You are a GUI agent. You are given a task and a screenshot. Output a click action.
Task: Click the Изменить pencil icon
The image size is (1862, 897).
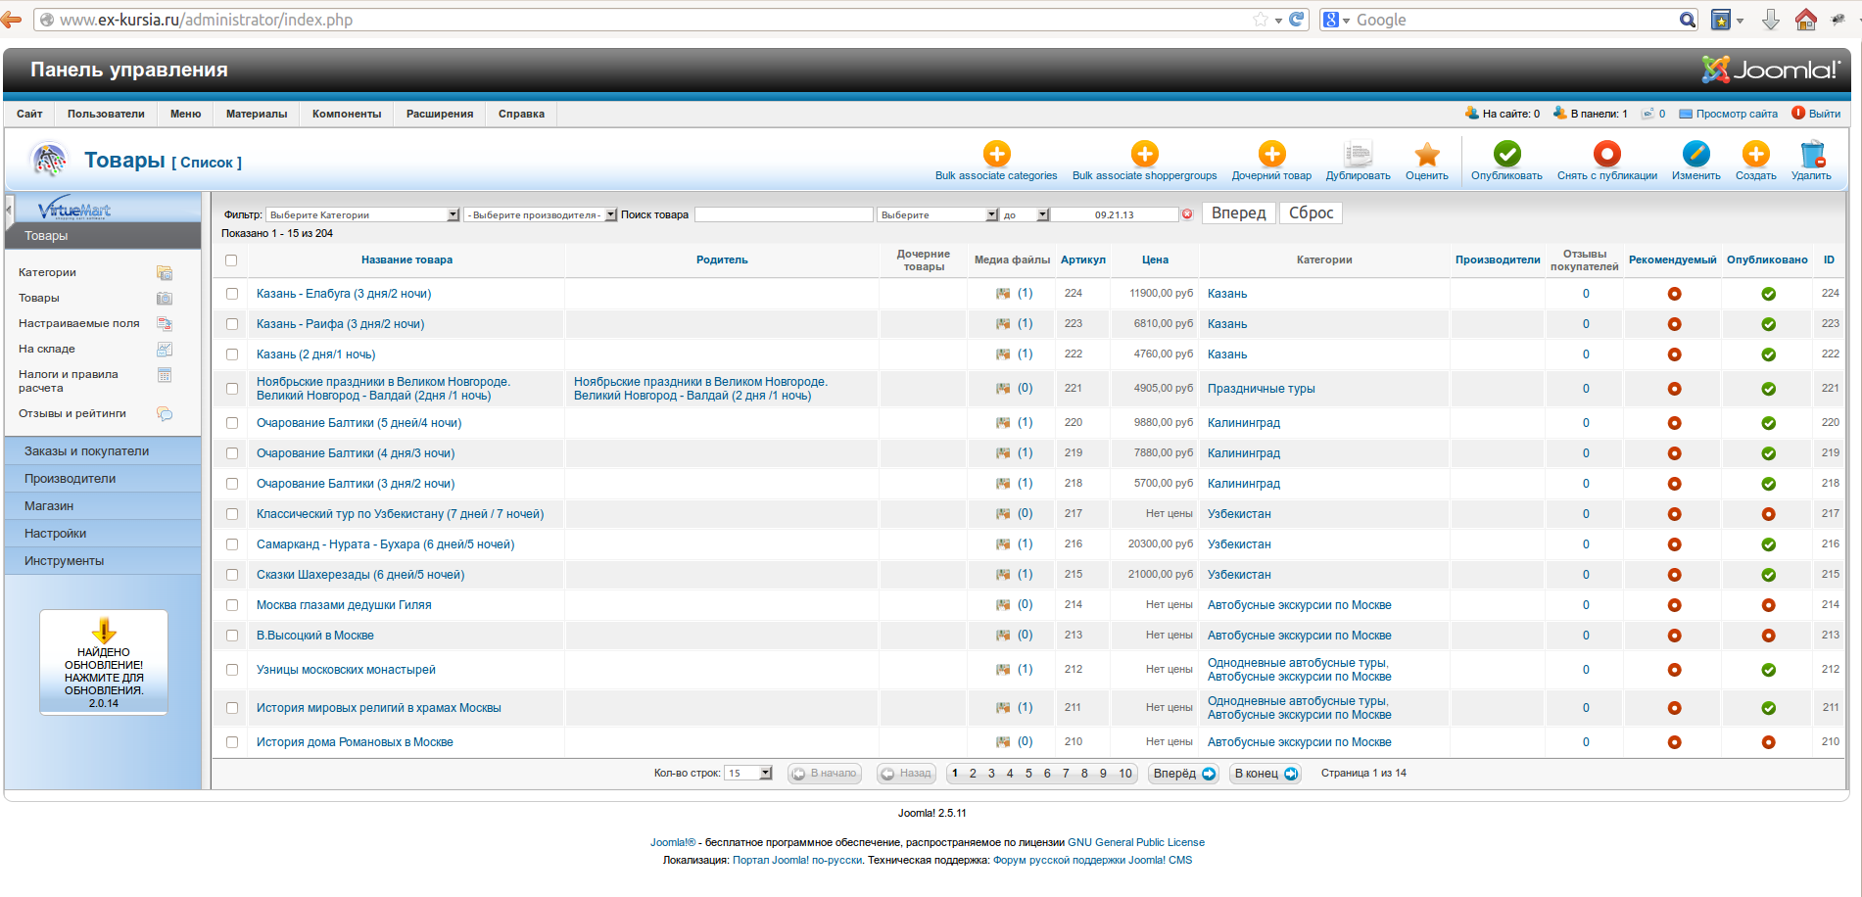pos(1695,154)
